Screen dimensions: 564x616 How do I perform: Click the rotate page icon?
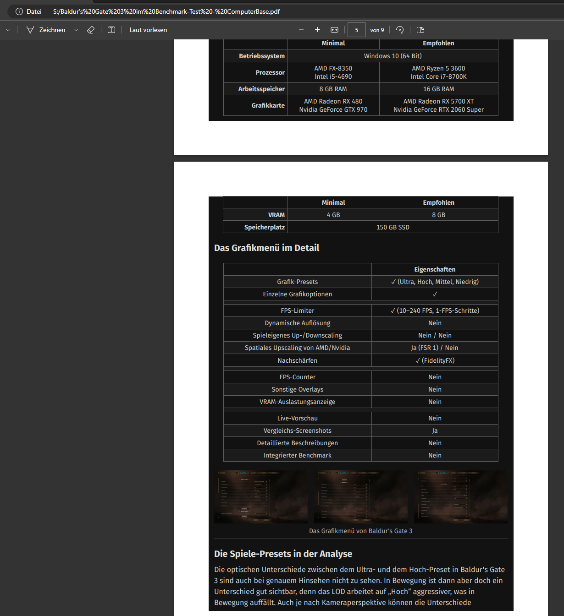[400, 30]
